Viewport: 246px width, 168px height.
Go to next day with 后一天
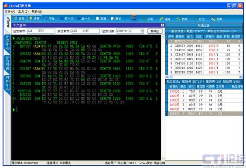click(84, 19)
